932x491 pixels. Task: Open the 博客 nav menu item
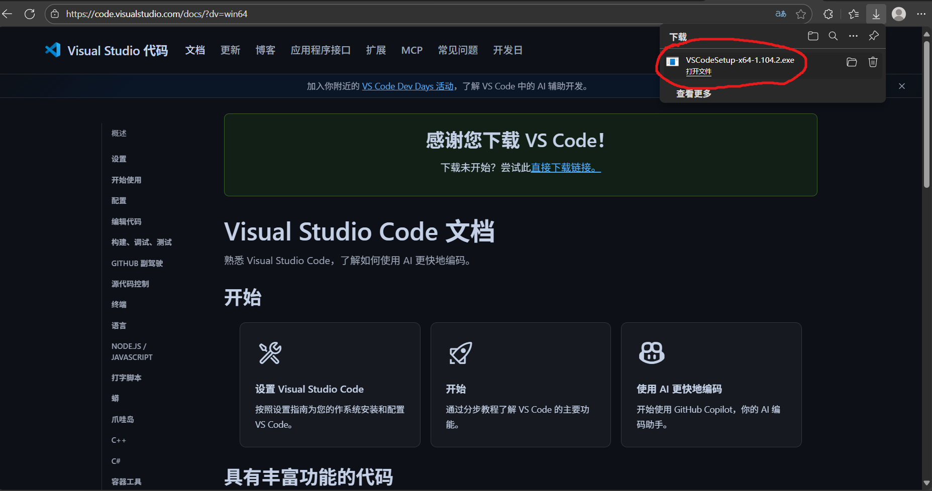pos(265,50)
